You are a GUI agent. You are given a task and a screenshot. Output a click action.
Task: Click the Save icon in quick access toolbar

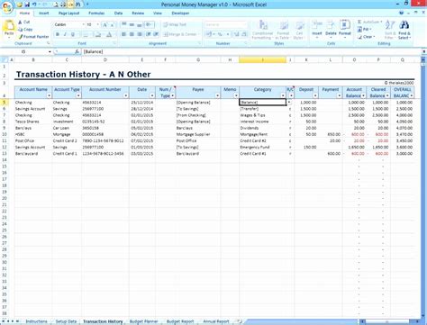(x=27, y=5)
